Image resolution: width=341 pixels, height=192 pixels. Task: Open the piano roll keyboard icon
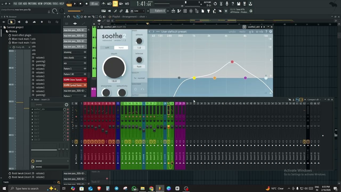[179, 11]
